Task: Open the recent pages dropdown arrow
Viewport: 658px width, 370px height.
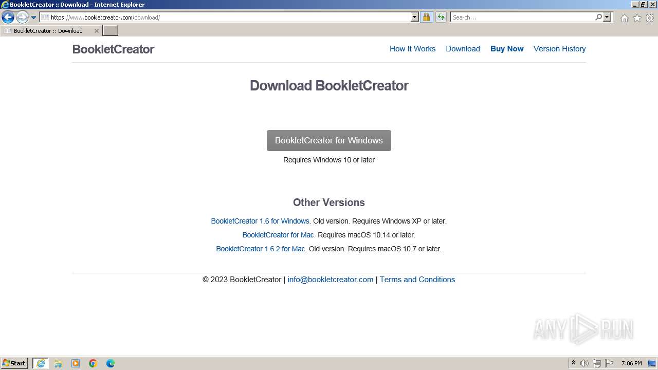Action: pyautogui.click(x=34, y=17)
